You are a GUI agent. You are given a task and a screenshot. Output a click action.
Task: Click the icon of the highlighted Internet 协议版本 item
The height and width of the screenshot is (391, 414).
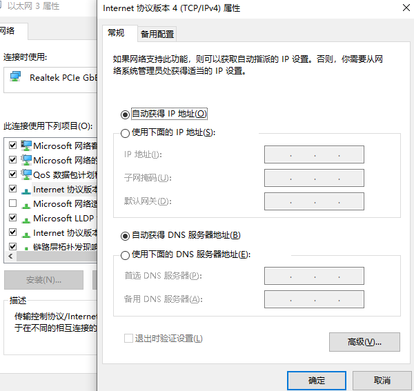(26, 189)
